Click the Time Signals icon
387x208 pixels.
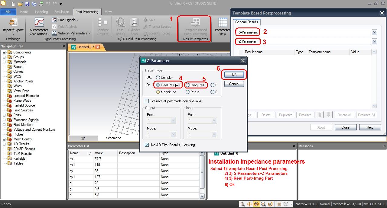(x=54, y=20)
